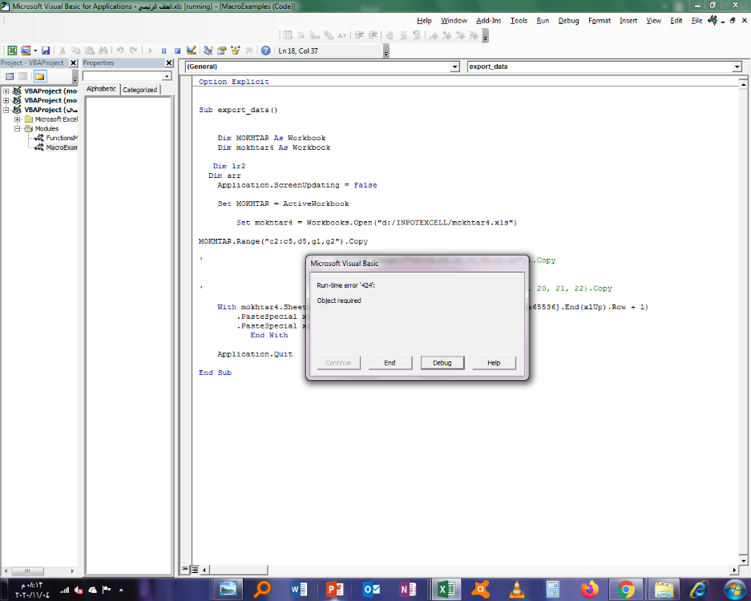Click View Object icon in Project panel
The width and height of the screenshot is (751, 601).
[x=22, y=76]
